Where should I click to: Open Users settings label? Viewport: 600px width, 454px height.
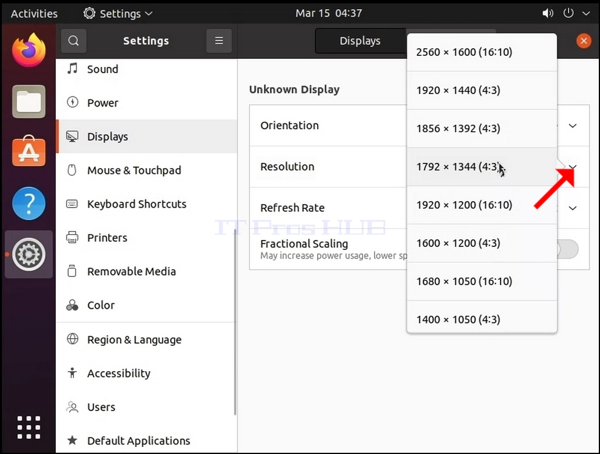[x=101, y=407]
